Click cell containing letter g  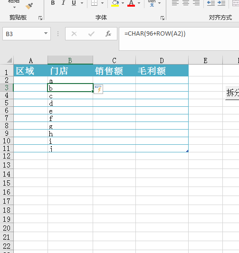pos(70,125)
